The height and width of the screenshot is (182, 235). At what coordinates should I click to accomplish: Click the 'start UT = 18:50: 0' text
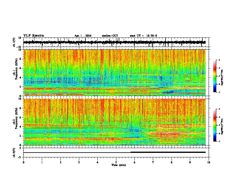pyautogui.click(x=143, y=36)
